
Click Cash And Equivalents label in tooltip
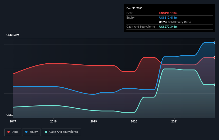click(141, 27)
